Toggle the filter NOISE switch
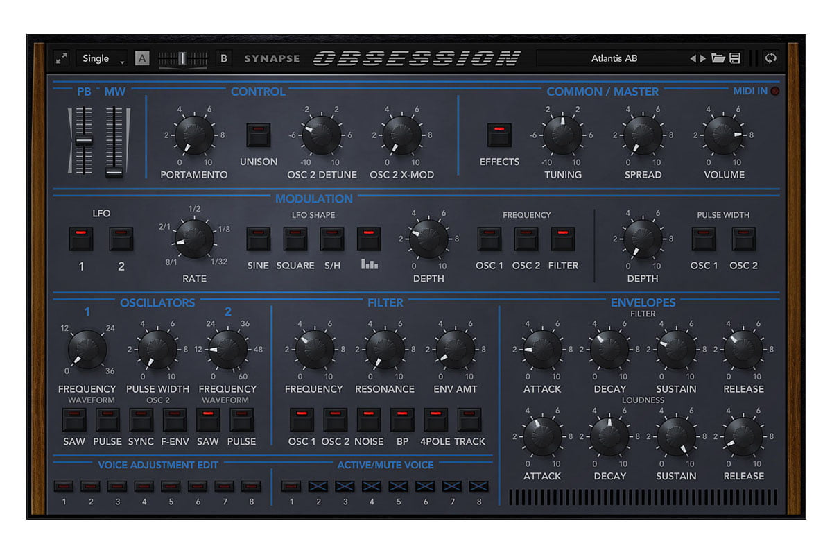Image resolution: width=832 pixels, height=555 pixels. coord(369,420)
